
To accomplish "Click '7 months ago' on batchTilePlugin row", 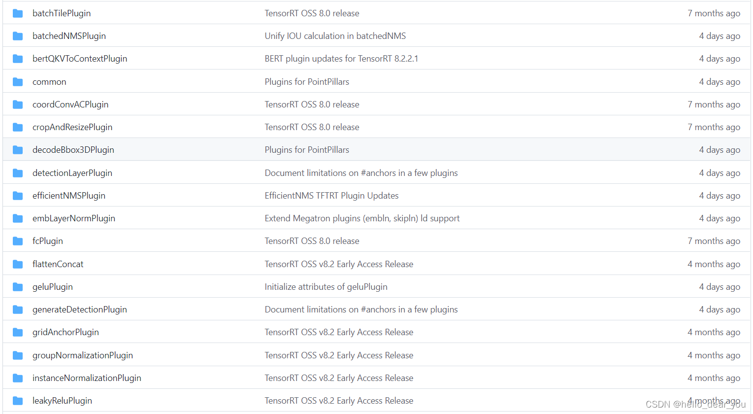I will click(714, 13).
